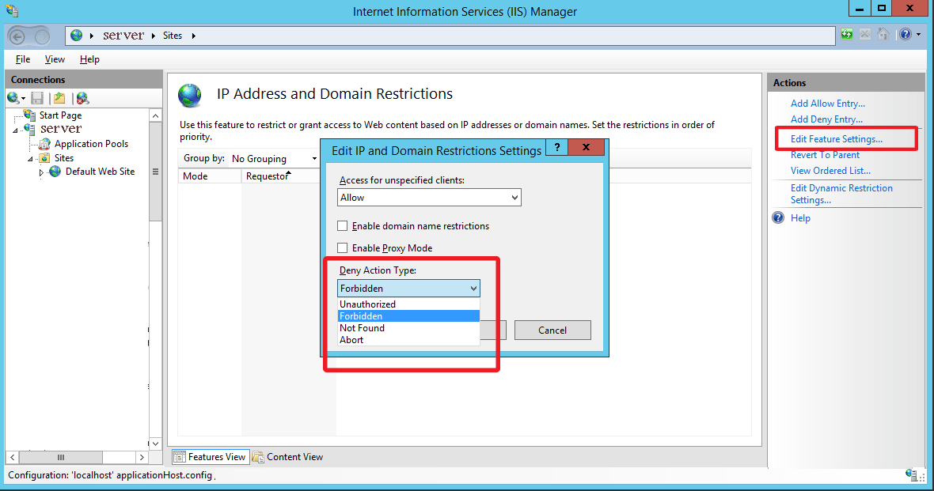Click Edit Dynamic Restriction Settings link
934x491 pixels.
pos(841,194)
